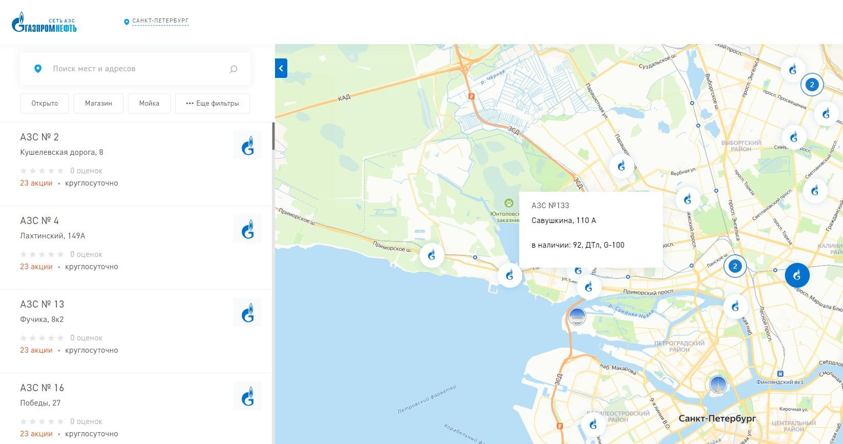Screen dimensions: 843x444
Task: Click the highlighted dark-blue station marker
Action: click(x=797, y=275)
